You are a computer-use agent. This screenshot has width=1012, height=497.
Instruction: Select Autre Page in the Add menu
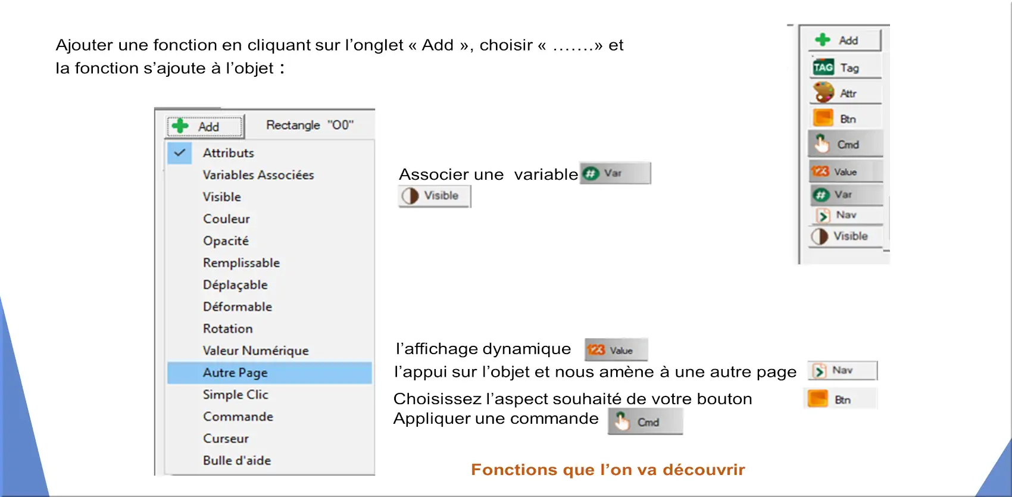[270, 373]
